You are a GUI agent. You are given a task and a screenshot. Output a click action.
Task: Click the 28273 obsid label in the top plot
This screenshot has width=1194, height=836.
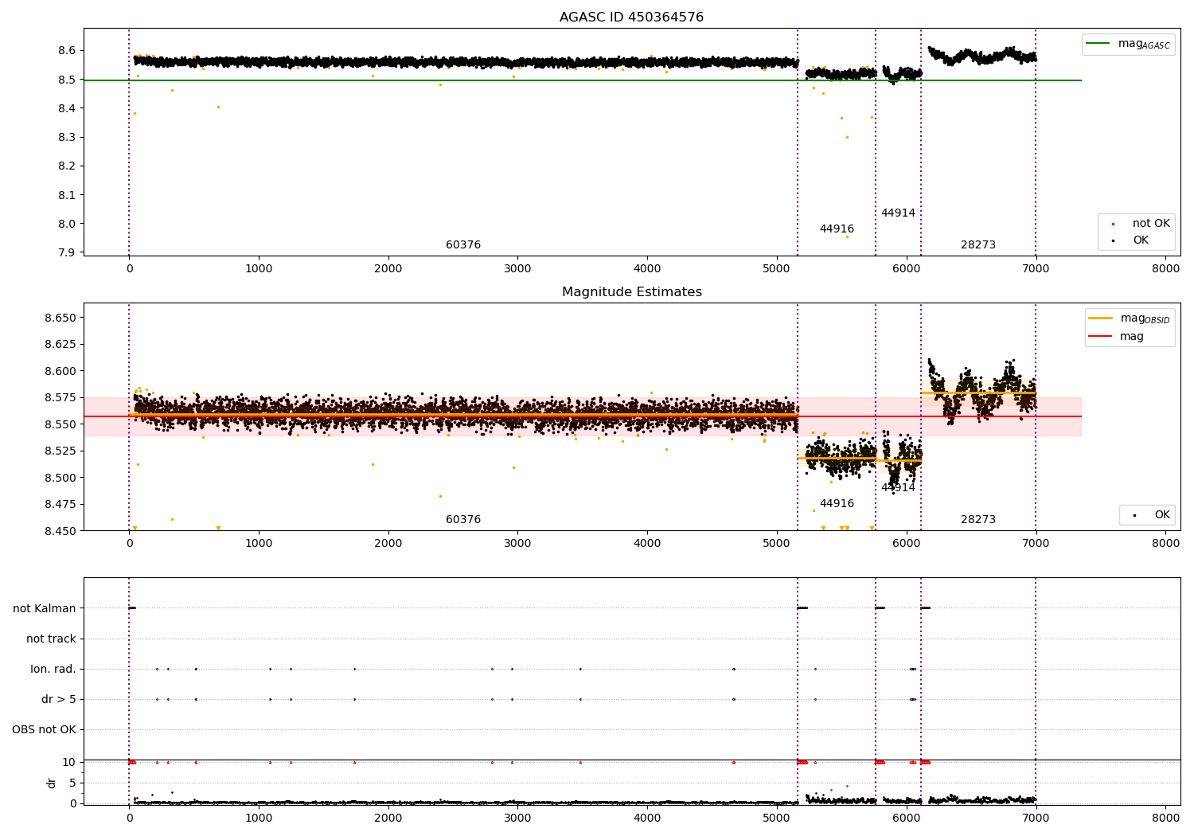[x=978, y=245]
